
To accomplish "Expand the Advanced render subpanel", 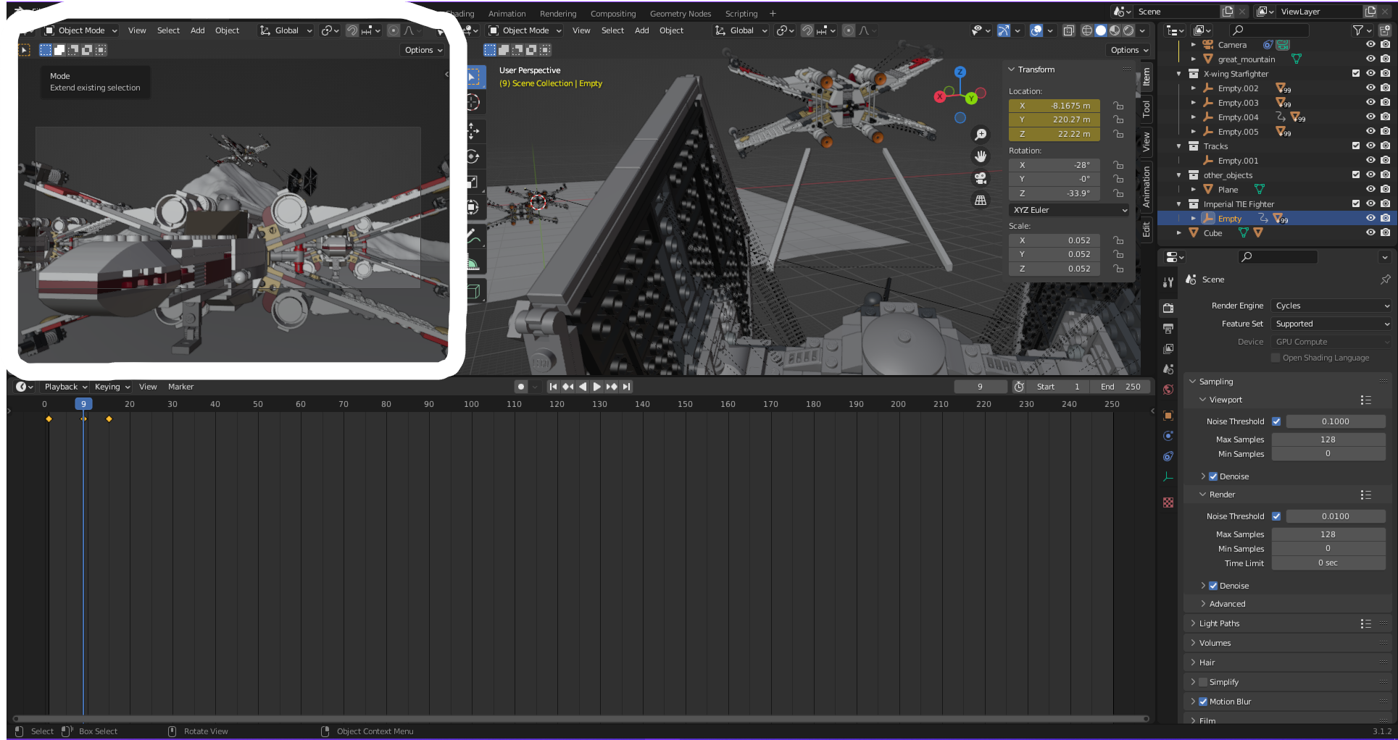I will (1227, 604).
